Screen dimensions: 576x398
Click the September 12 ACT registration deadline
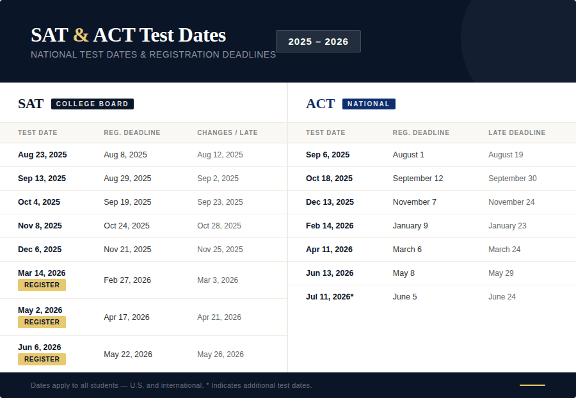point(418,179)
